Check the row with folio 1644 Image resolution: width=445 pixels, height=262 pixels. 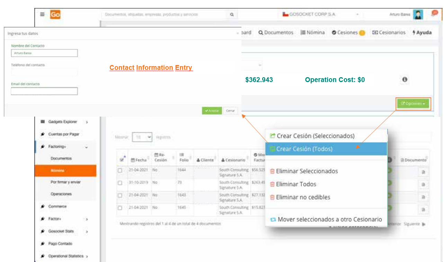point(120,171)
